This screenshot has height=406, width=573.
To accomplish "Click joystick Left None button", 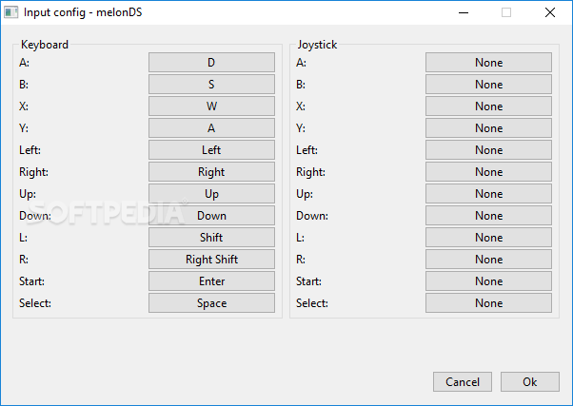I will (x=488, y=150).
